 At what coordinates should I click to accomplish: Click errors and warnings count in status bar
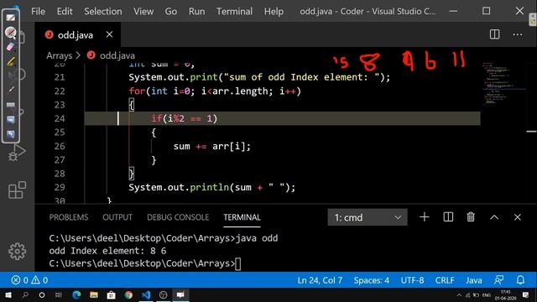point(29,280)
